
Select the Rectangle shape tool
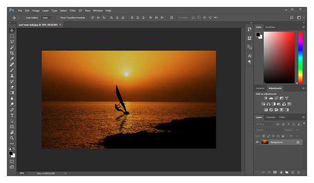point(12,127)
